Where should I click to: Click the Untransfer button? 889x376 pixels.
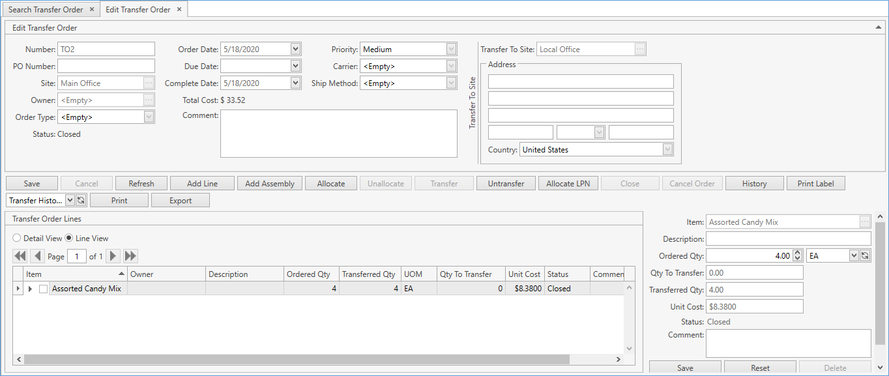[x=506, y=184]
